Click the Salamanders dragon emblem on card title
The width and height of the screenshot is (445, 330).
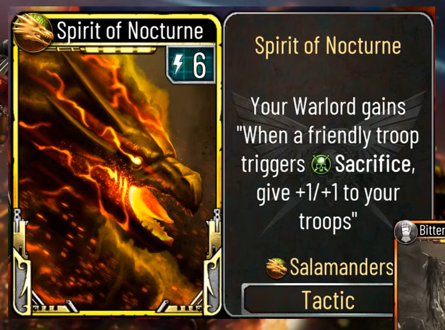click(x=33, y=33)
